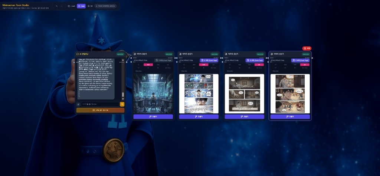The height and width of the screenshot is (176, 380).
Task: Select the pink highlighted ratio on the computer-lab card
Action: [148, 65]
